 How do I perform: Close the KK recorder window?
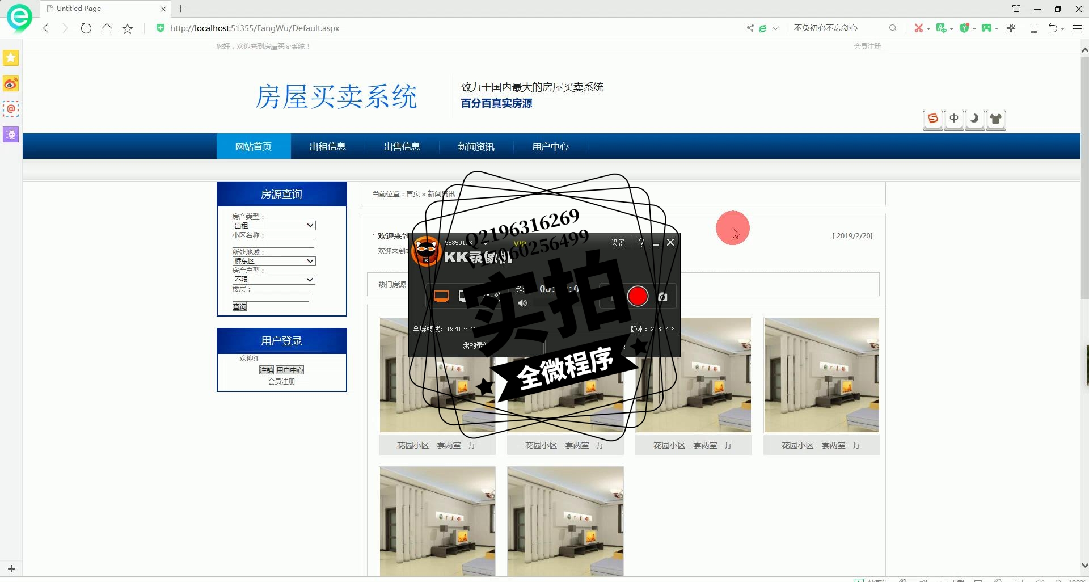(x=670, y=242)
